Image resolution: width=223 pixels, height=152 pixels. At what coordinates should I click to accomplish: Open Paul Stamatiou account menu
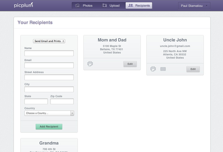194,6
